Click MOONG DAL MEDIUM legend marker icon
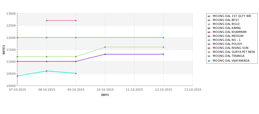This screenshot has height=114, width=259. click(209, 36)
